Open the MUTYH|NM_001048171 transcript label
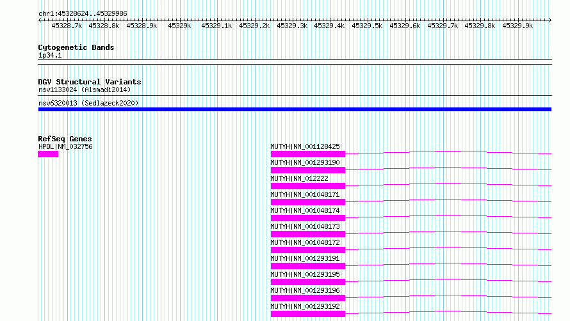The image size is (570, 321). click(305, 194)
